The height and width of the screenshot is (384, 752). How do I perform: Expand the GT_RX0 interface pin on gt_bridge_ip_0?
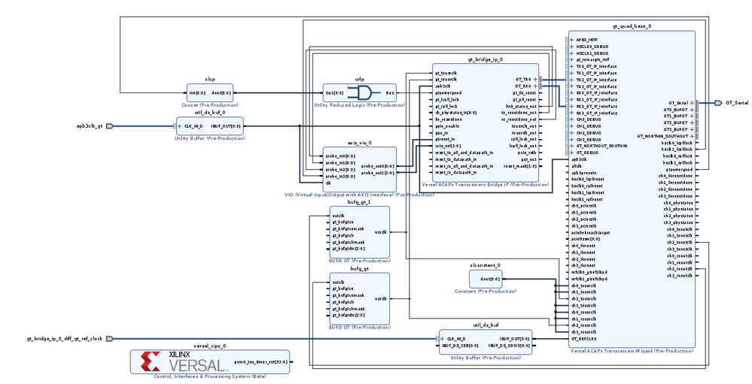[536, 86]
